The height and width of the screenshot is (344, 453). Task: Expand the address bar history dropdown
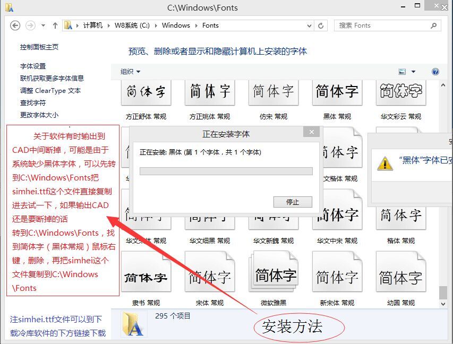310,25
